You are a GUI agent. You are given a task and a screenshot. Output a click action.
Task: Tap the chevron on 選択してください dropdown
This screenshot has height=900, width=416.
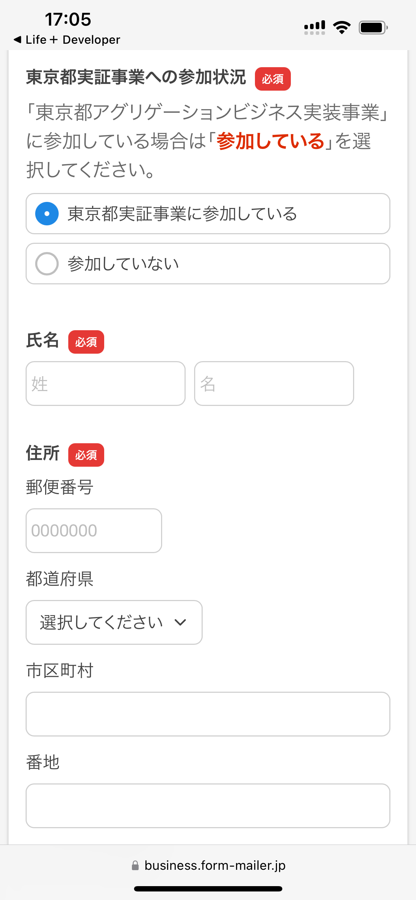coord(181,622)
